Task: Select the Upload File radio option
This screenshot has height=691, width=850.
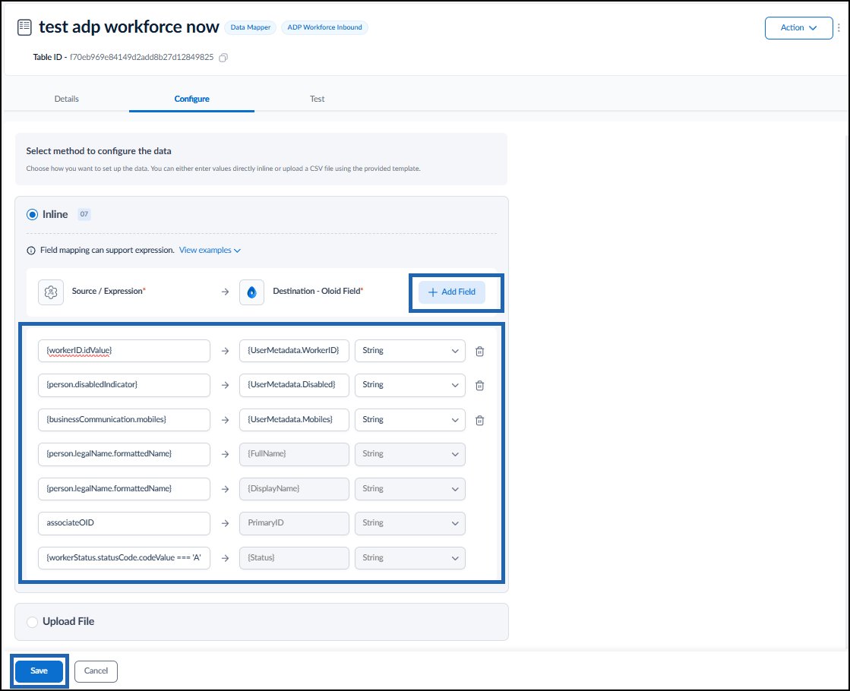Action: (32, 622)
